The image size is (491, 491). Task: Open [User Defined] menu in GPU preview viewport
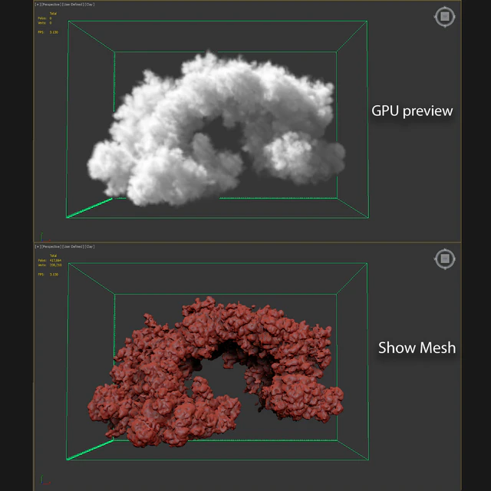pos(73,5)
